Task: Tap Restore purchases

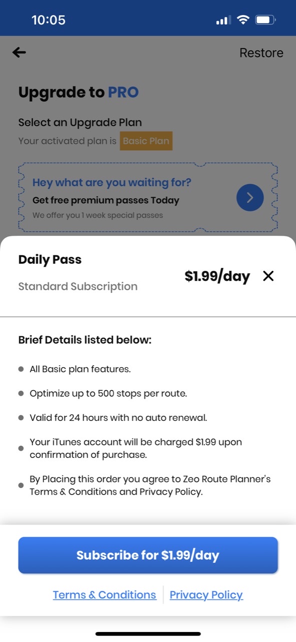Action: click(x=261, y=53)
